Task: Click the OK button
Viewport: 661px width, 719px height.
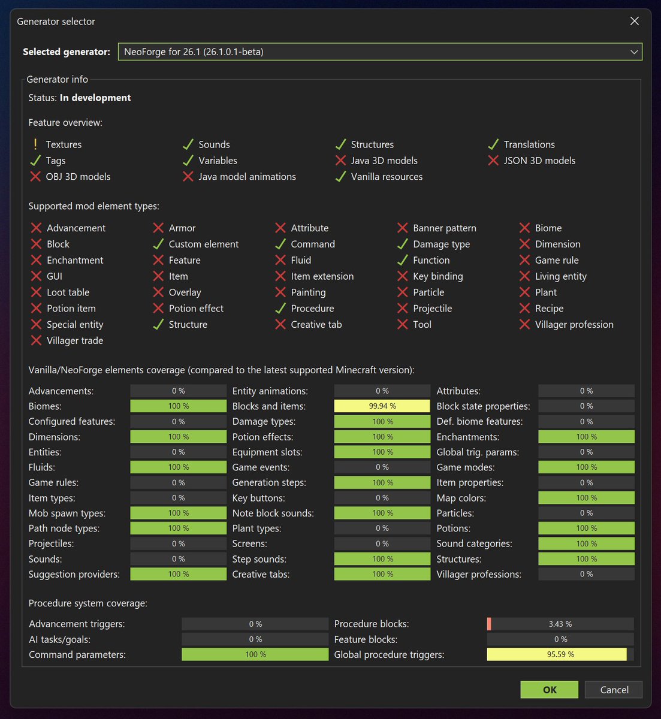Action: 550,690
